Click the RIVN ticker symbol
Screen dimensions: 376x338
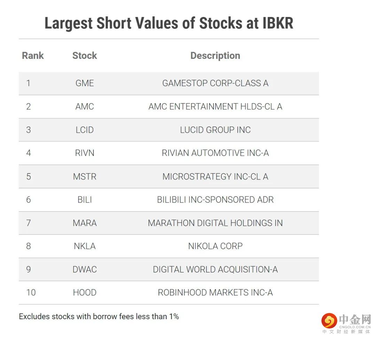85,153
